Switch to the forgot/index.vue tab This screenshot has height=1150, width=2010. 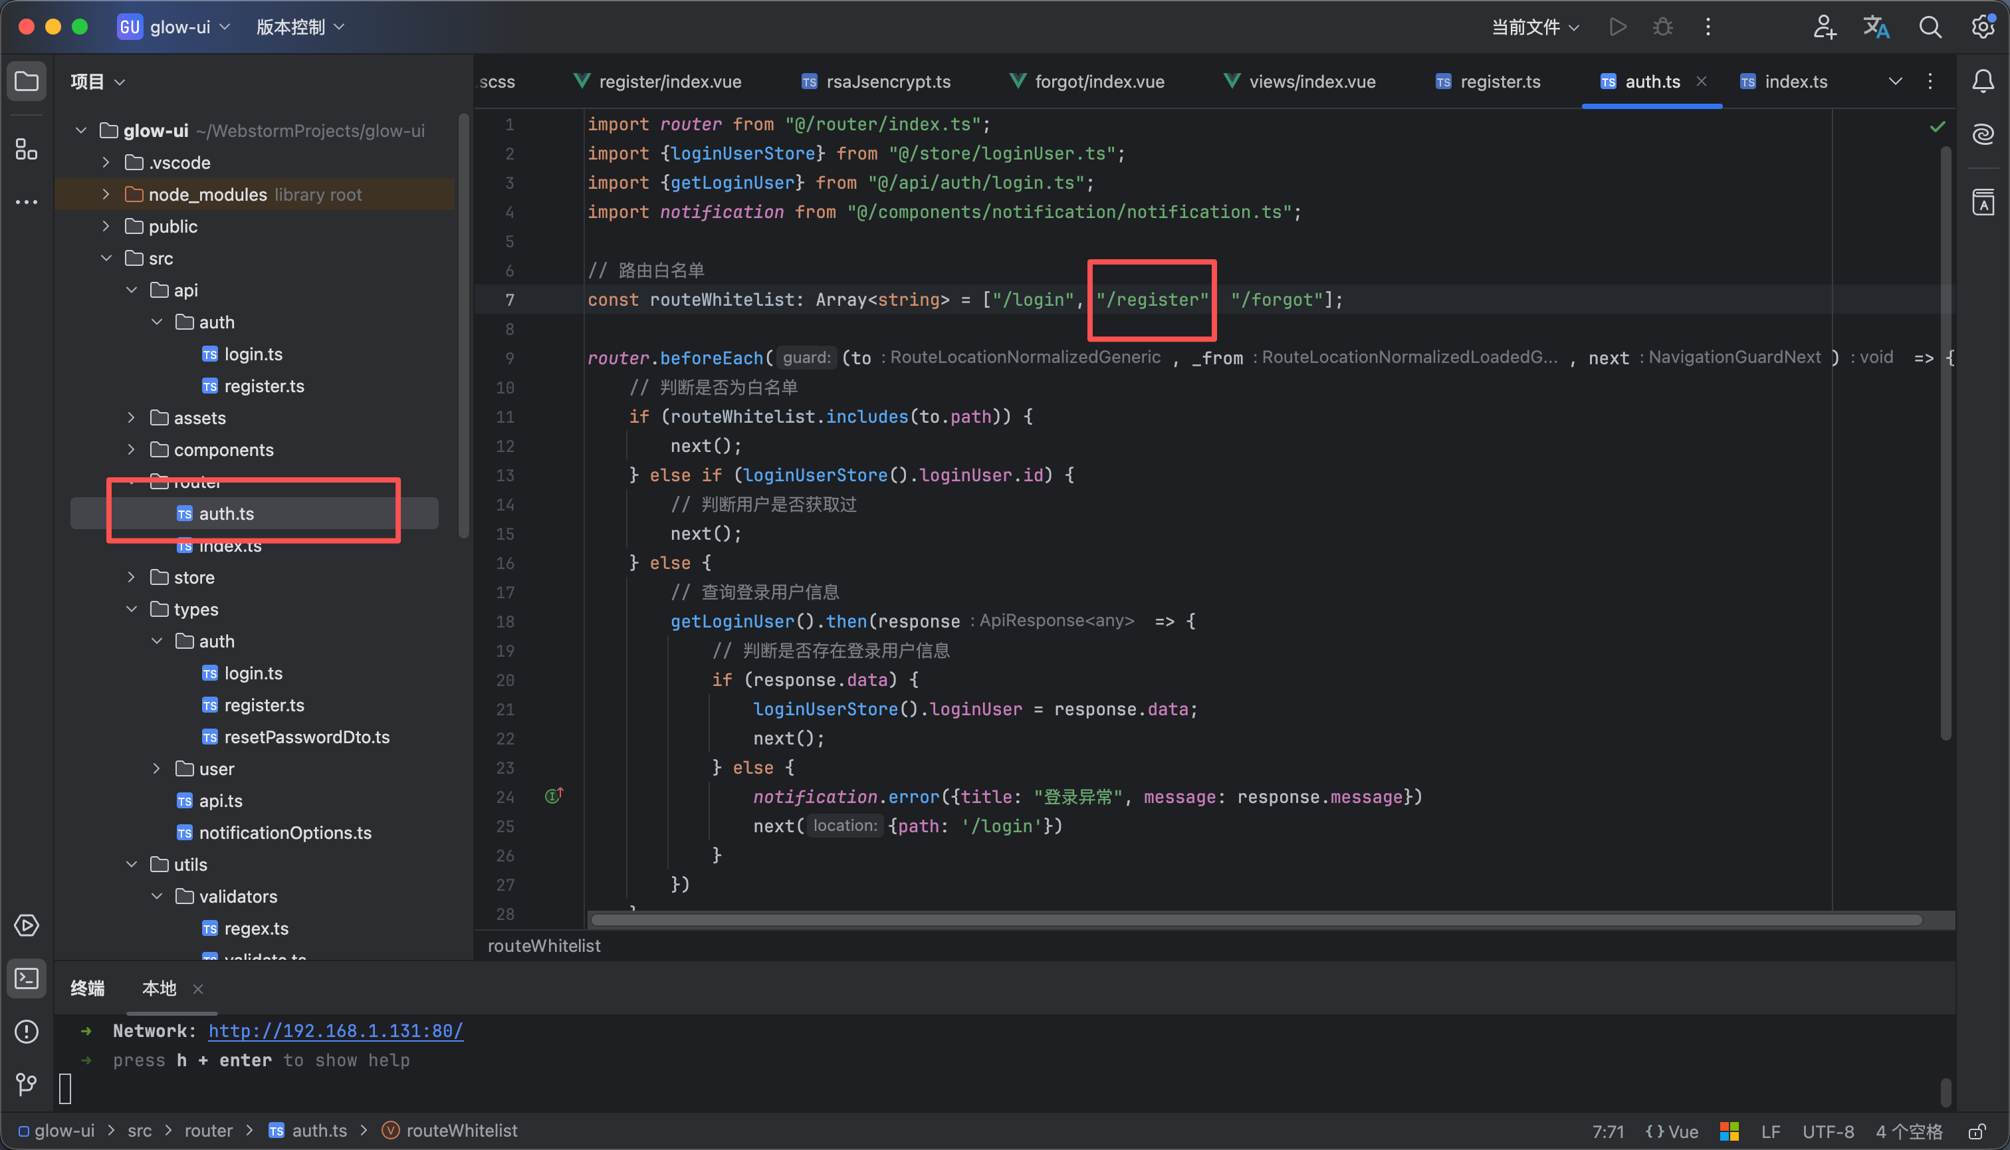point(1098,81)
